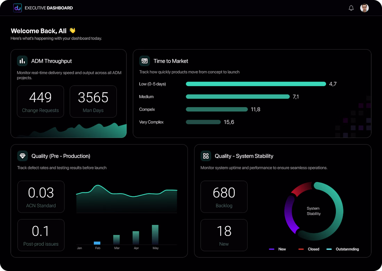Click the May bar in chart
This screenshot has height=271, width=382.
click(155, 235)
